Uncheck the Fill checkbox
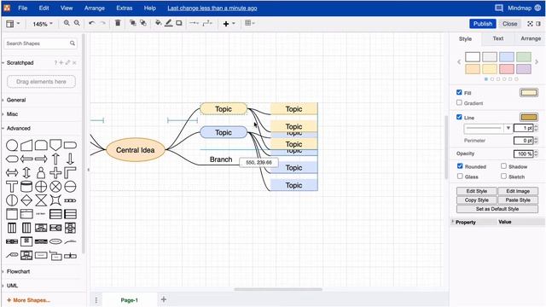The image size is (546, 307). pyautogui.click(x=459, y=92)
